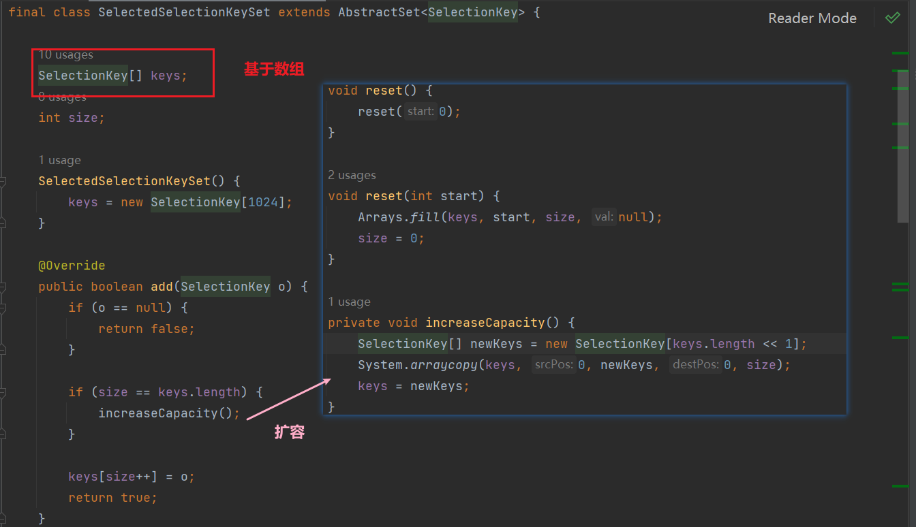Click the 'destPos:' parameter hint in arraycopy

696,364
